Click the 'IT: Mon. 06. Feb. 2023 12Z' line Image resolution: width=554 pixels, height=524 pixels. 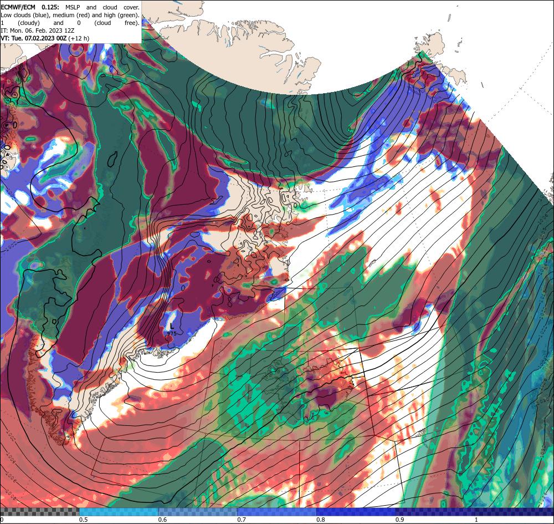[38, 30]
